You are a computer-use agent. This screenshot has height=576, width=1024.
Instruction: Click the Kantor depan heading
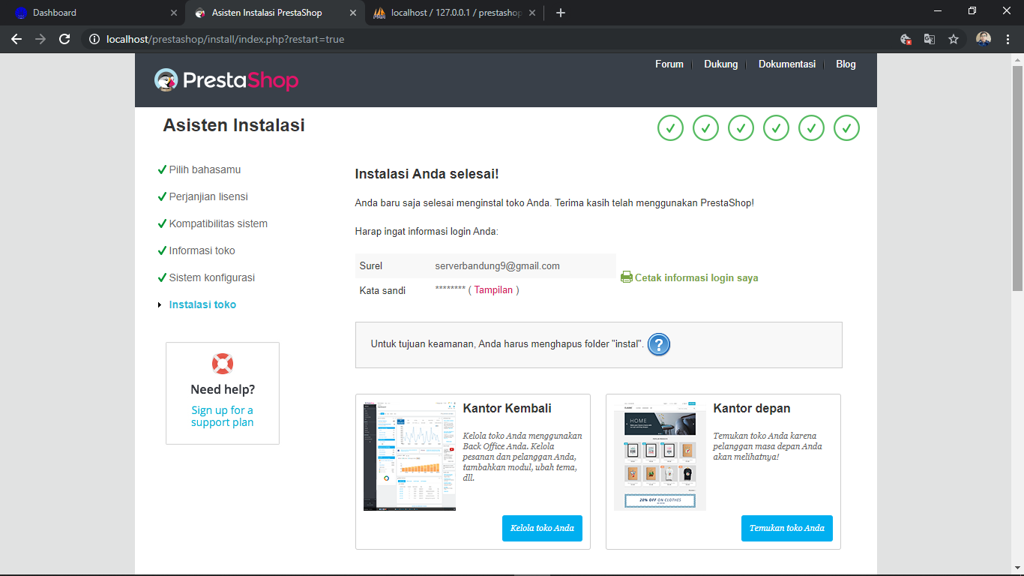click(752, 409)
